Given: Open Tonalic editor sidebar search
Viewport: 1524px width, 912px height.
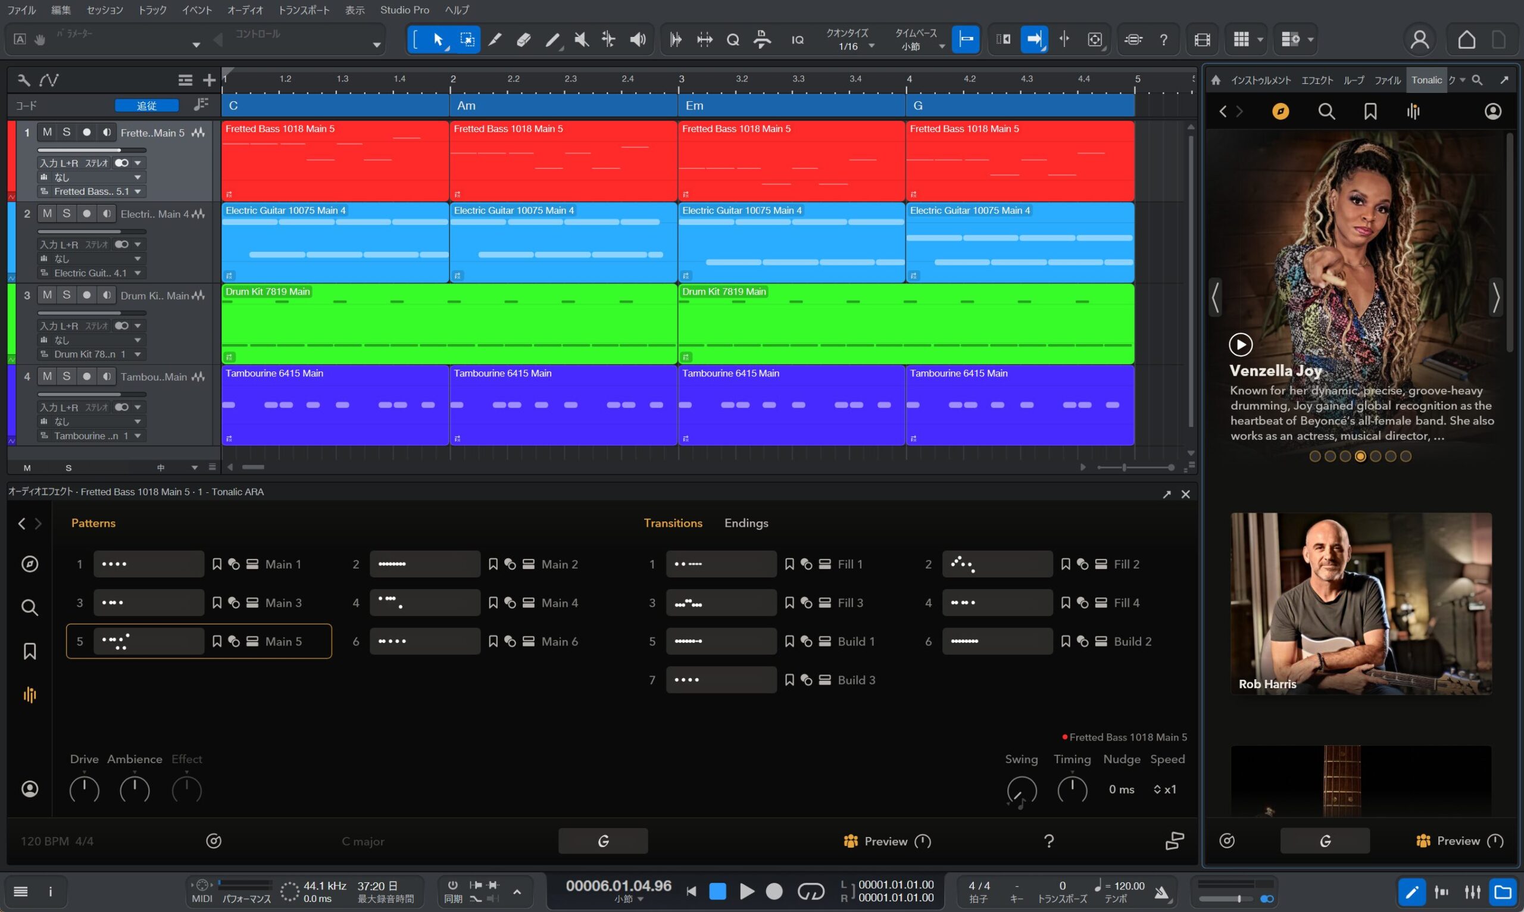Looking at the screenshot, I should pos(30,608).
